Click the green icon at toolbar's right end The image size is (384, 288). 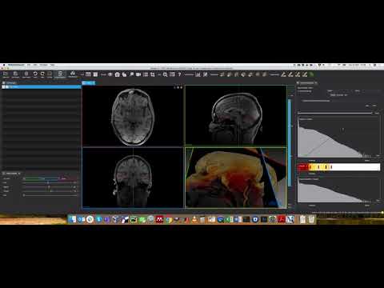click(311, 74)
